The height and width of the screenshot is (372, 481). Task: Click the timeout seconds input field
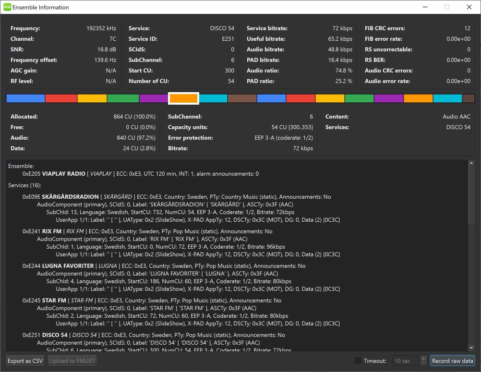(406, 360)
